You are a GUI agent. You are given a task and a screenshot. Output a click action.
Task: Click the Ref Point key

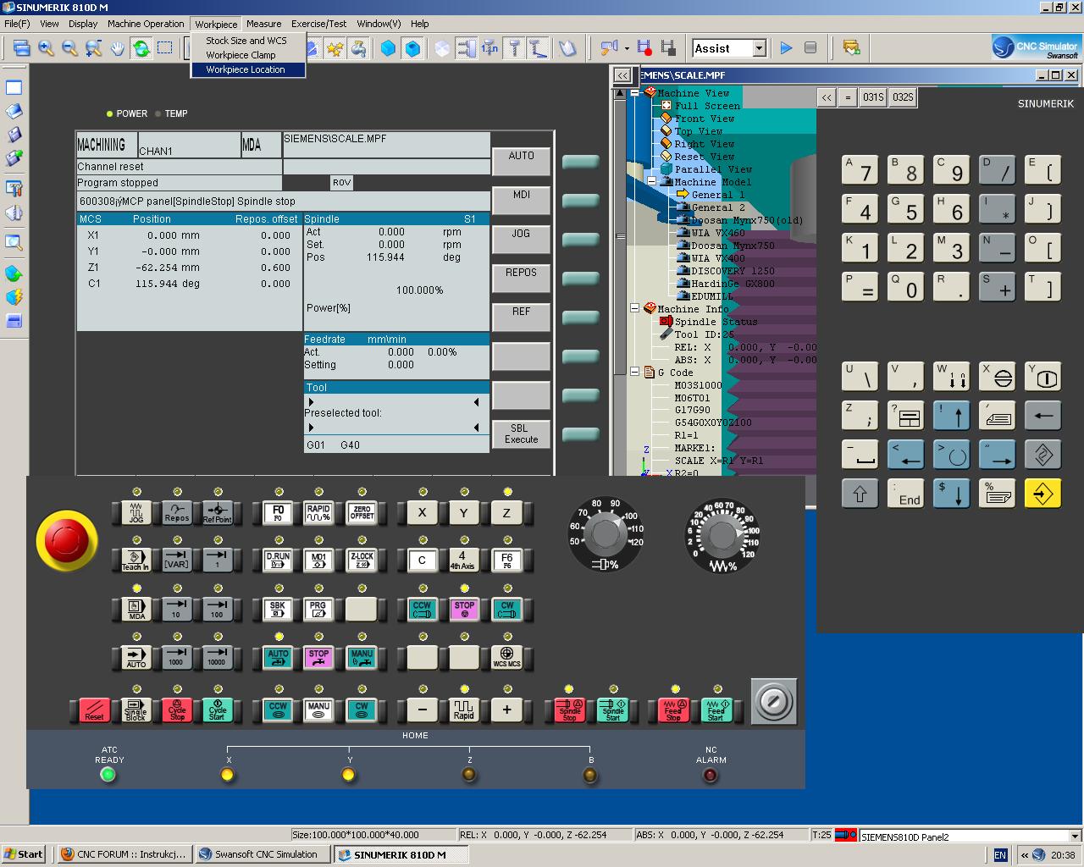point(218,512)
